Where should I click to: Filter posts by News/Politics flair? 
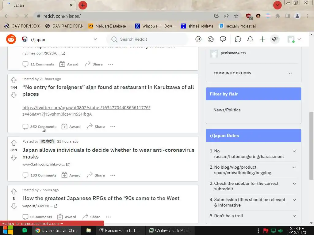(227, 110)
